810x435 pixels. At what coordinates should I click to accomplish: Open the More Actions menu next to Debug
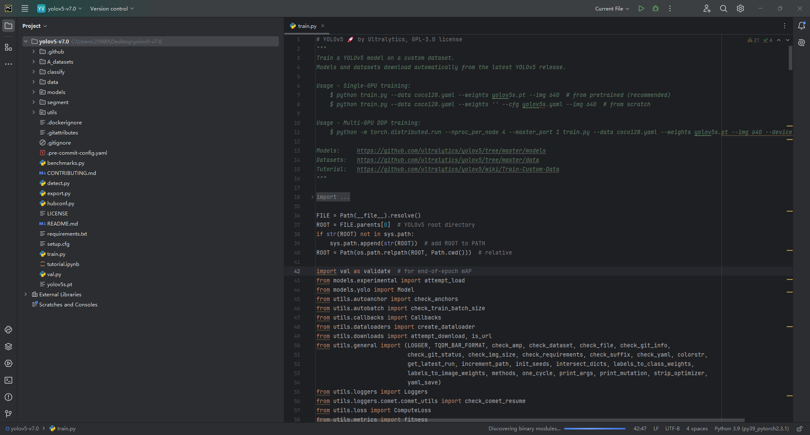point(670,8)
